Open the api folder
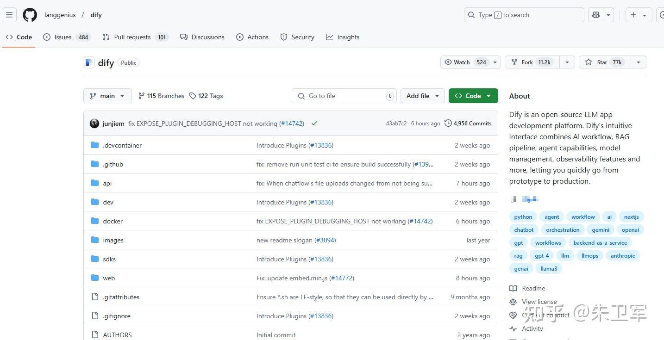 tap(107, 183)
